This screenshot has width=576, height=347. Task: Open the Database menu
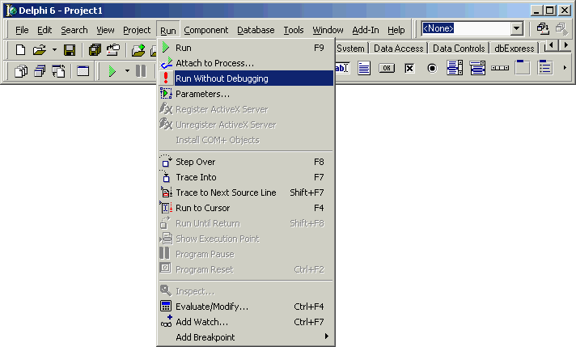pyautogui.click(x=256, y=30)
